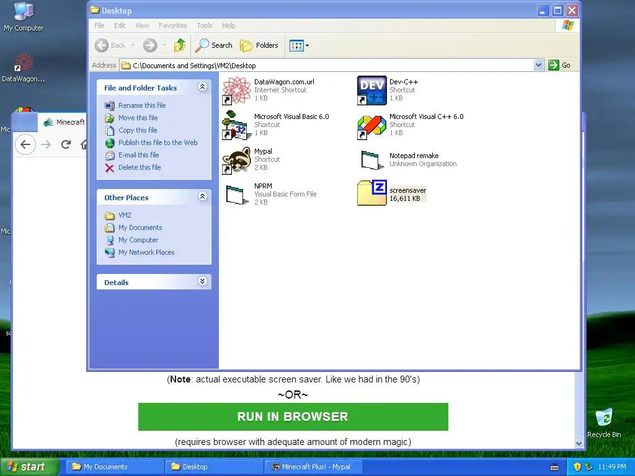Click the Desktop window title bar folder icon
Image resolution: width=635 pixels, height=476 pixels.
coord(95,10)
